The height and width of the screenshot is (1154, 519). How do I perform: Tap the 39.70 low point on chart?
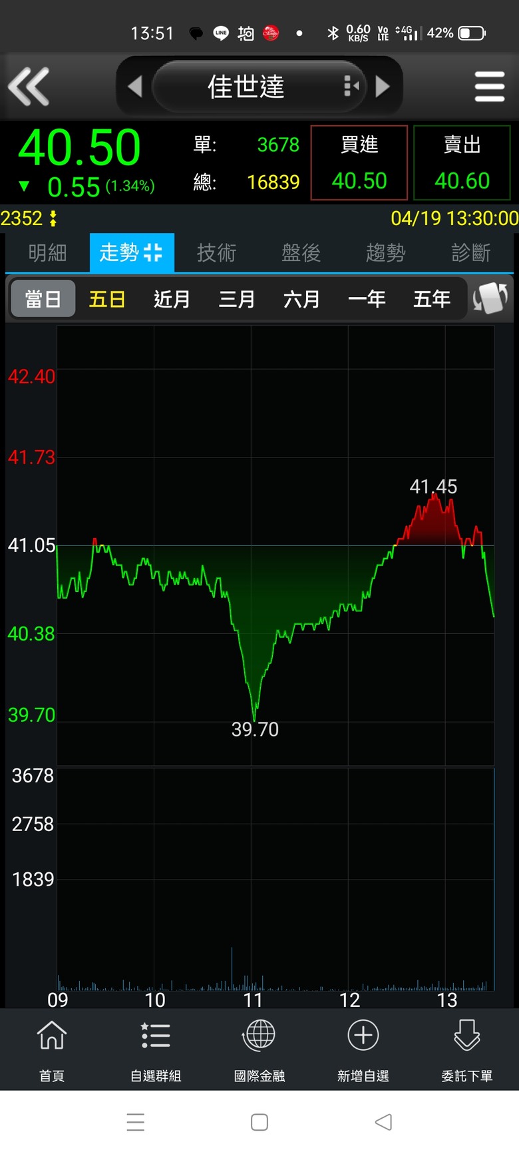[x=255, y=729]
